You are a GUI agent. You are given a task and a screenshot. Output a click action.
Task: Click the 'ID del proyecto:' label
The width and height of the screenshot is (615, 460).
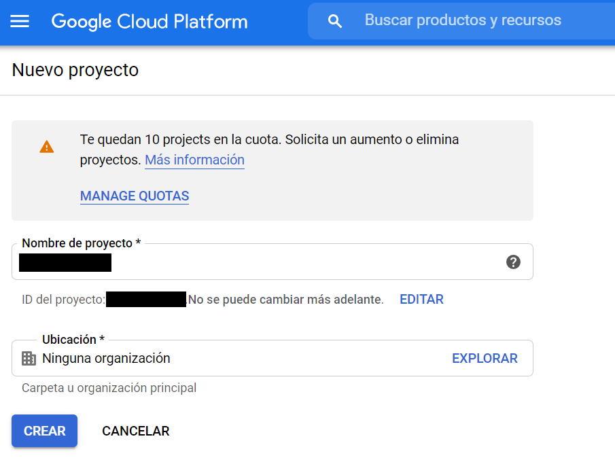coord(64,300)
